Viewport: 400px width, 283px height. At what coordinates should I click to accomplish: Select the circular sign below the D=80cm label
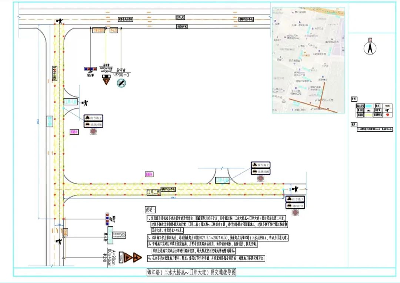coord(121,83)
